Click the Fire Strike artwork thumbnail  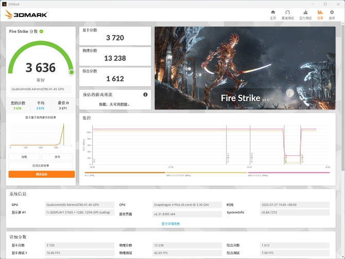click(x=245, y=68)
